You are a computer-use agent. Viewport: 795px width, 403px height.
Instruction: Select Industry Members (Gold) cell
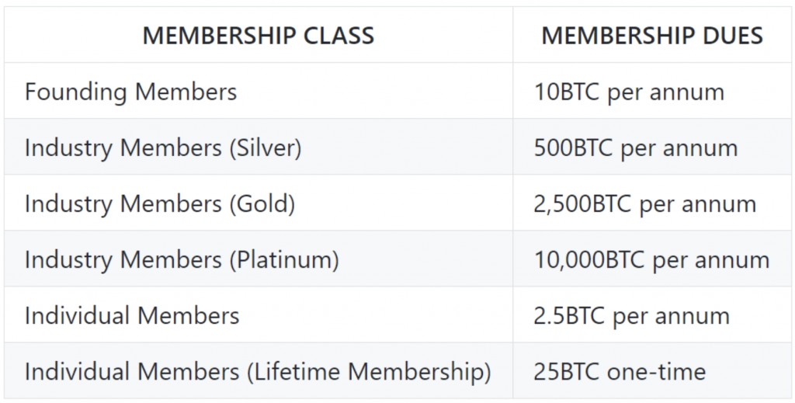(x=159, y=203)
